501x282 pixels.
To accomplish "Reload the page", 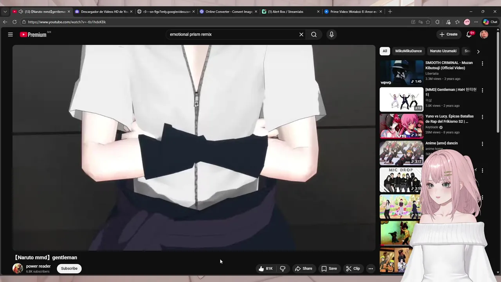I will click(14, 22).
